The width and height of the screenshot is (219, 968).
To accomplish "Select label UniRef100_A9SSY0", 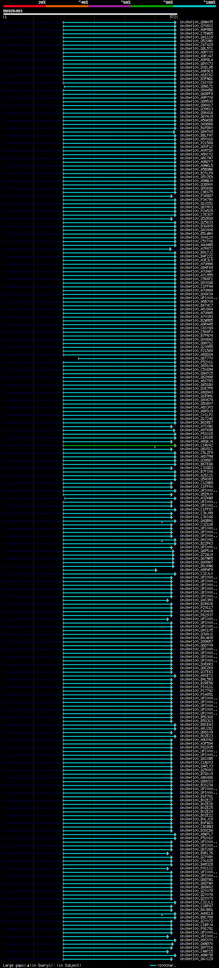I will (x=196, y=940).
